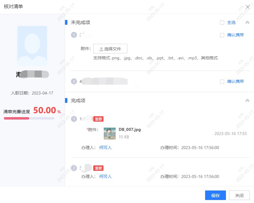This screenshot has width=254, height=203.
Task: Open handler 何可人 link under completed item 1
Action: 106,147
